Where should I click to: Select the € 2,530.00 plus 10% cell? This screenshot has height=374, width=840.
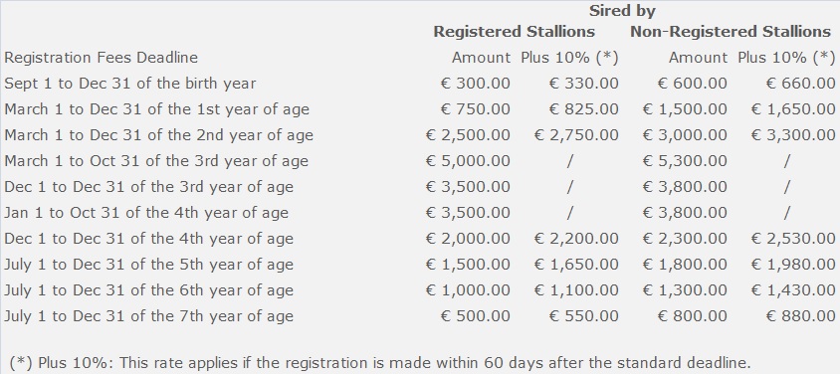click(x=793, y=239)
